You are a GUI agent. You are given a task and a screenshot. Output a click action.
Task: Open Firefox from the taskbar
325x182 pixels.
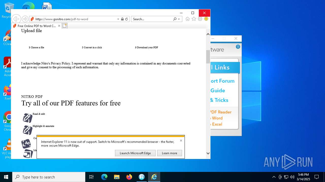pos(129,177)
